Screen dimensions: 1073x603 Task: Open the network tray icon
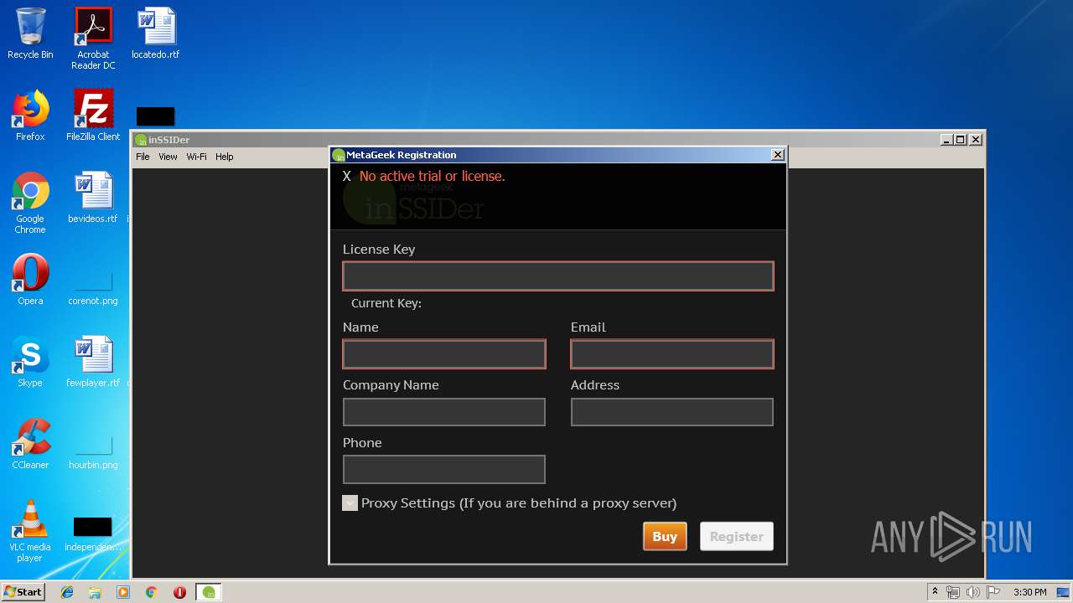click(953, 592)
